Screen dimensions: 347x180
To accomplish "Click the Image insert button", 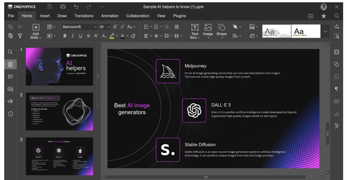I will point(208,31).
